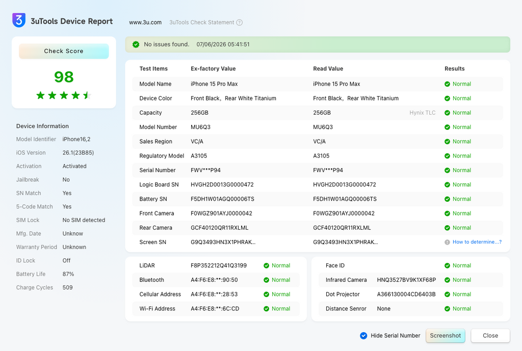522x351 pixels.
Task: Click the Battery SN Normal check icon
Action: 447,199
